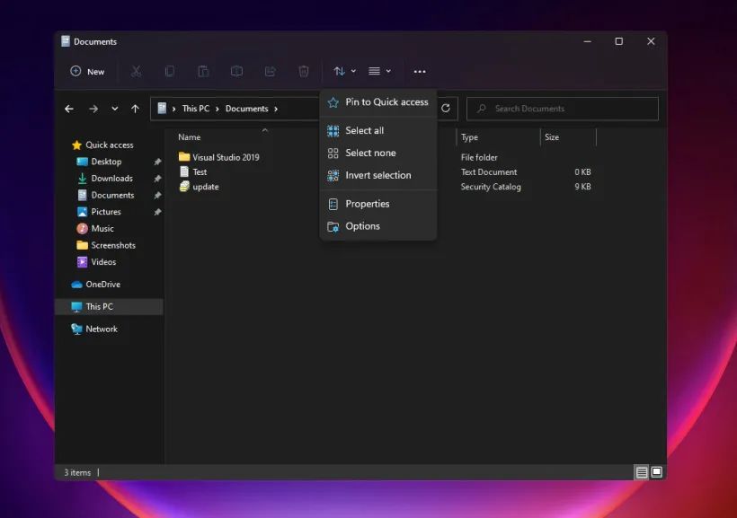
Task: Expand the address bar breadcrumb chevron after This PC
Action: (x=219, y=109)
